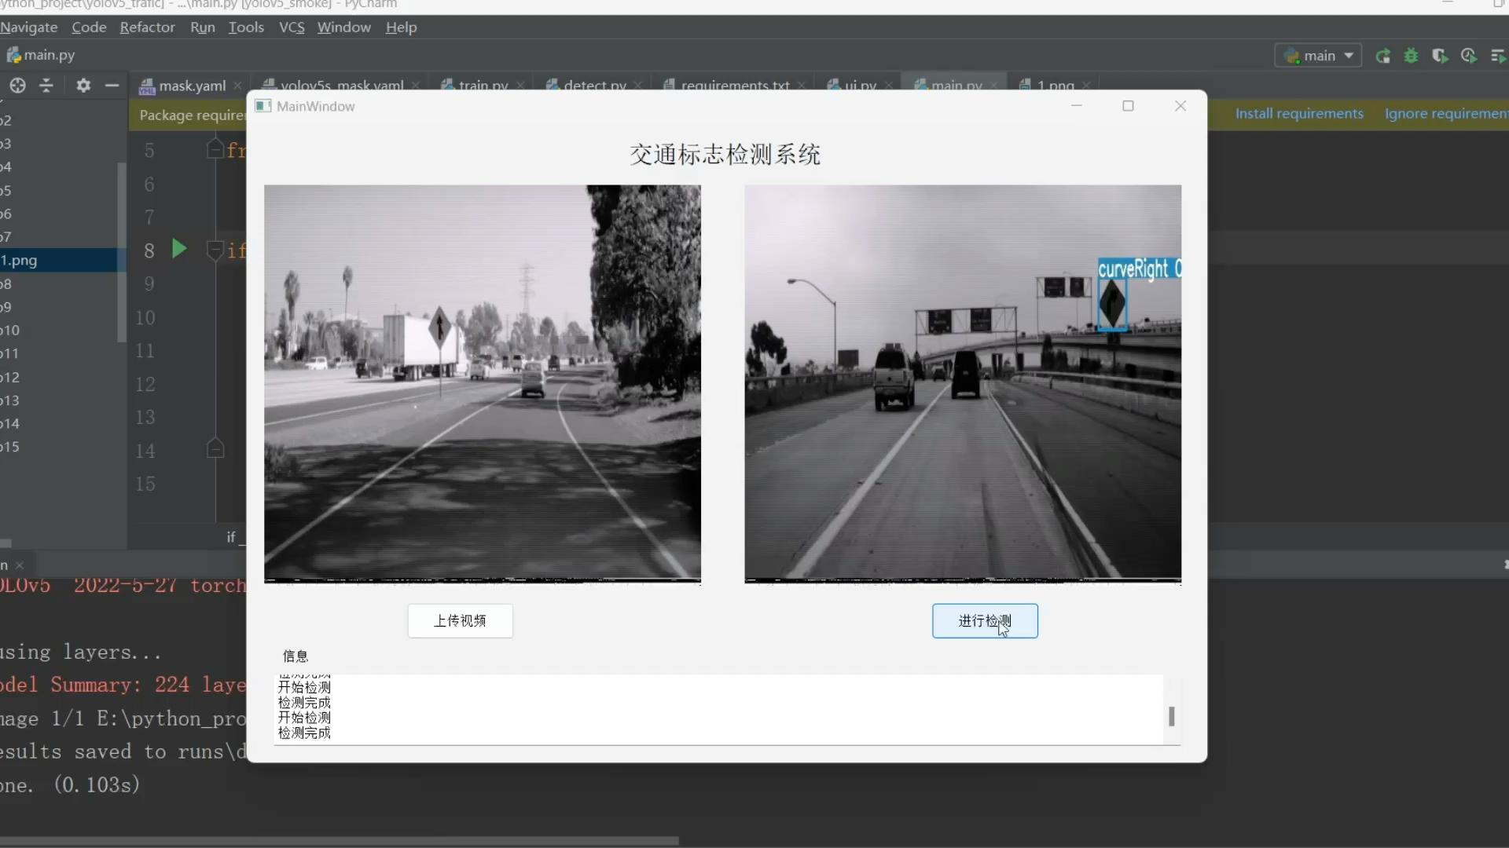The image size is (1509, 848).
Task: Open the main run configuration dropdown
Action: pyautogui.click(x=1319, y=56)
